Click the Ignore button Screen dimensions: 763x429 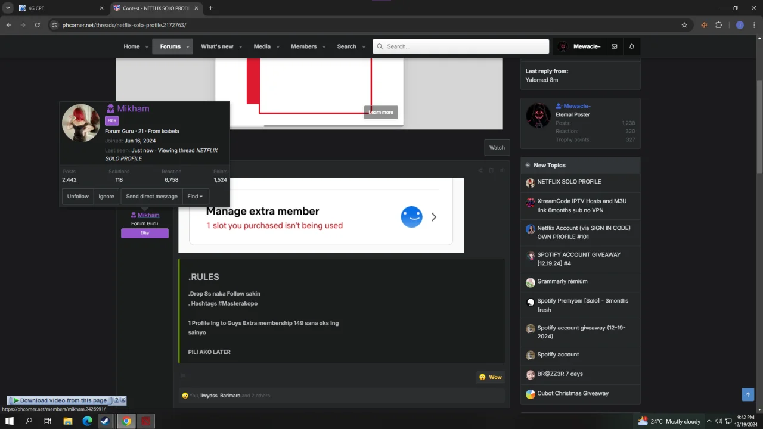[x=106, y=197]
